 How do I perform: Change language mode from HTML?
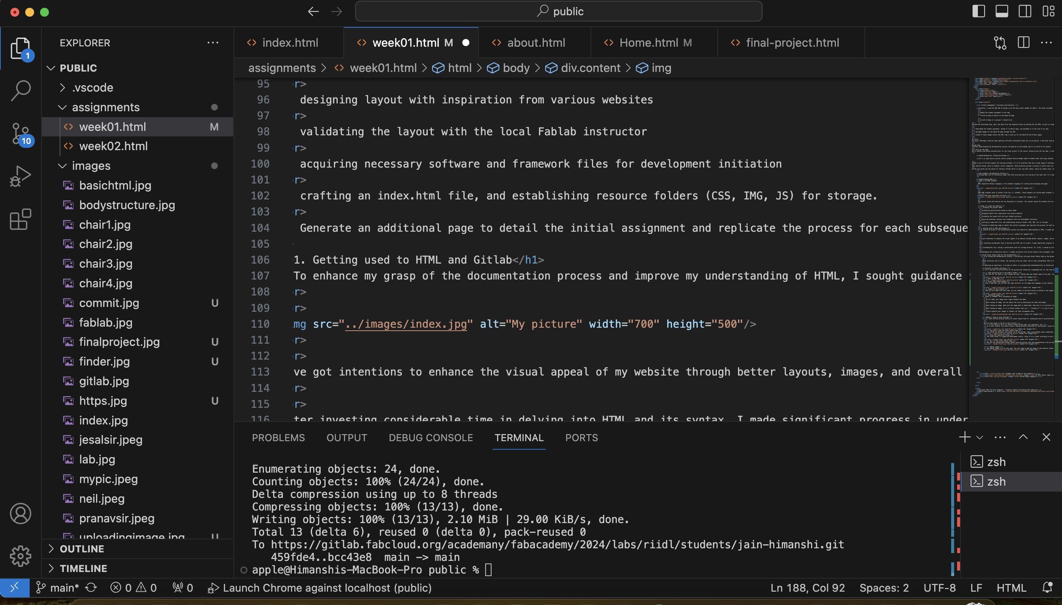[x=1011, y=588]
